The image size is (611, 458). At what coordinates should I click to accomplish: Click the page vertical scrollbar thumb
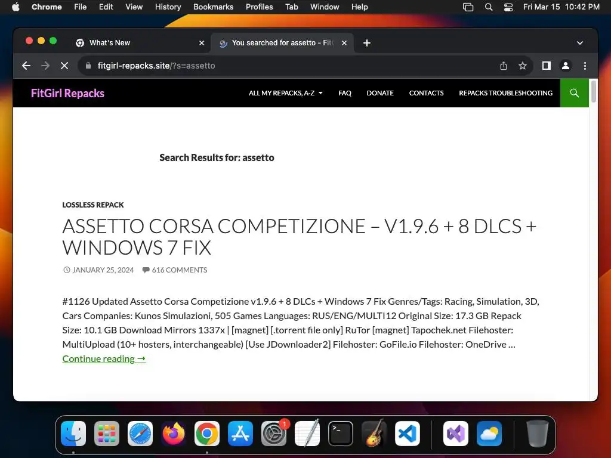click(593, 91)
